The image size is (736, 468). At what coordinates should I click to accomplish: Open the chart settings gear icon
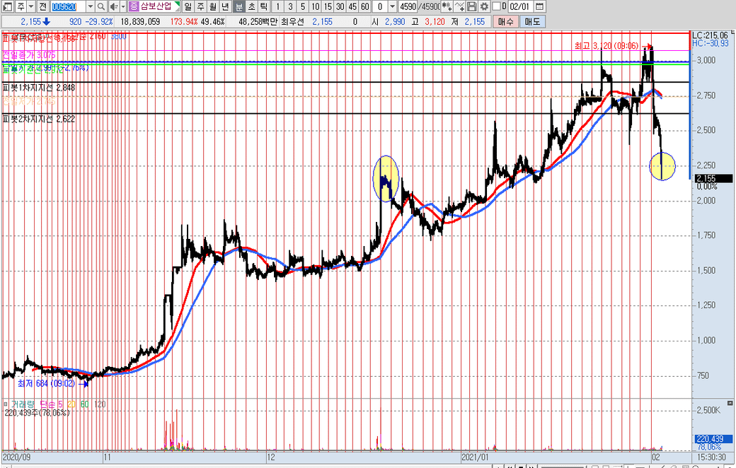[485, 6]
